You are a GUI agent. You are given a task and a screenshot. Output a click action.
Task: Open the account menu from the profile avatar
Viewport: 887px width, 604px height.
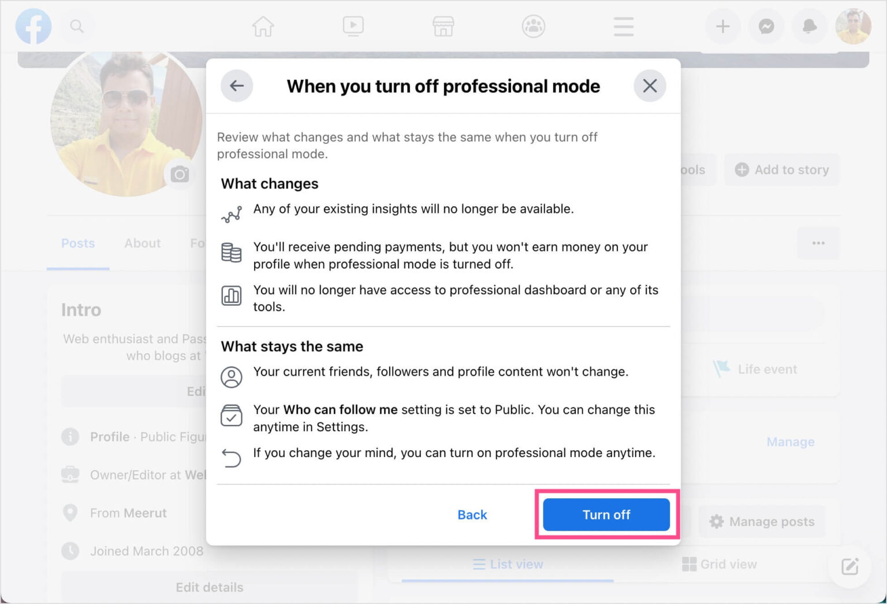(x=853, y=26)
